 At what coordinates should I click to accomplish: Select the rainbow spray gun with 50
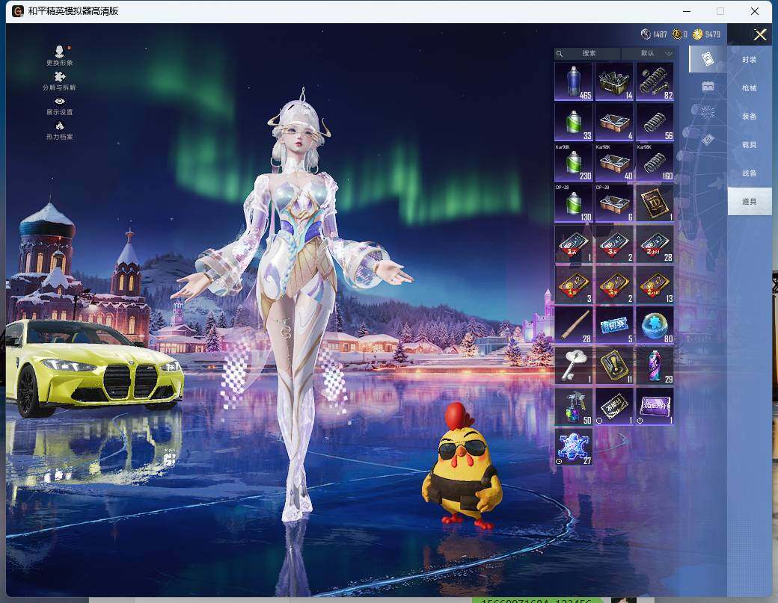coord(574,406)
